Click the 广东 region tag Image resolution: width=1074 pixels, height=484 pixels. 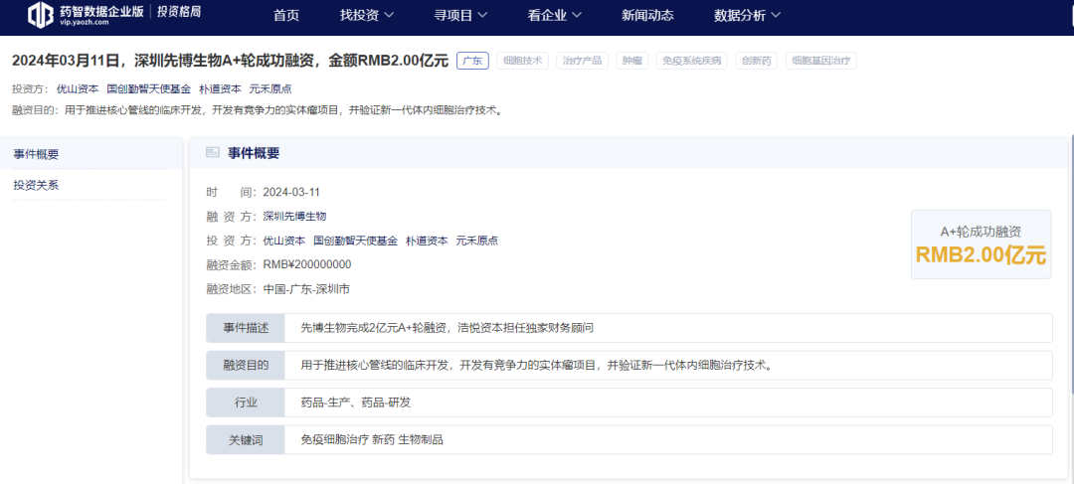click(472, 61)
